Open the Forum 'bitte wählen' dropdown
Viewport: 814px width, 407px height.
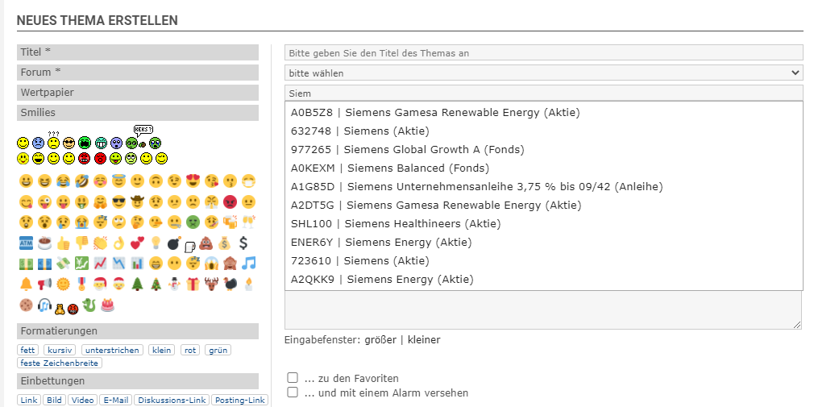point(543,73)
